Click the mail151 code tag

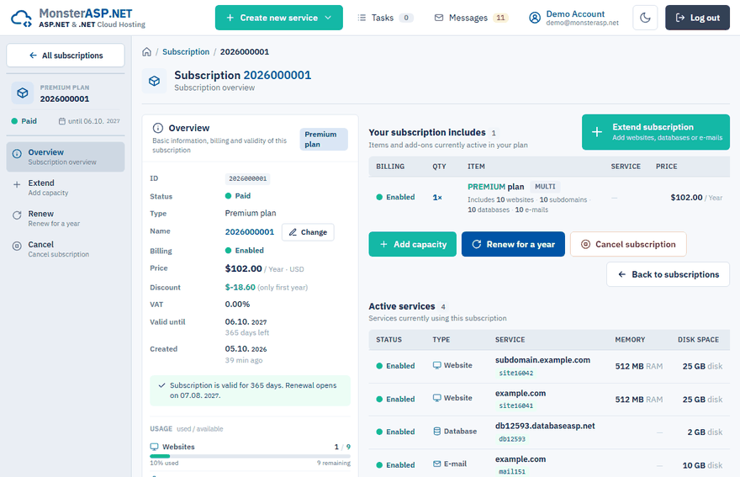(x=512, y=471)
